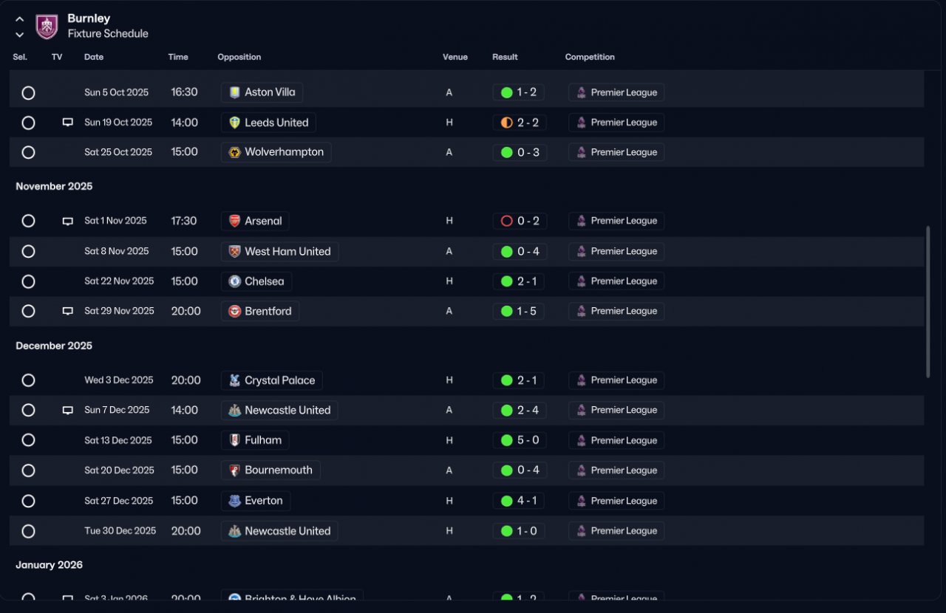Click the TV icon on Arsenal fixture row
Screen dimensions: 946x613
(68, 221)
